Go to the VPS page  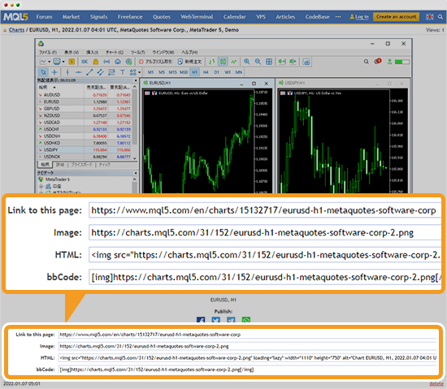pyautogui.click(x=261, y=17)
